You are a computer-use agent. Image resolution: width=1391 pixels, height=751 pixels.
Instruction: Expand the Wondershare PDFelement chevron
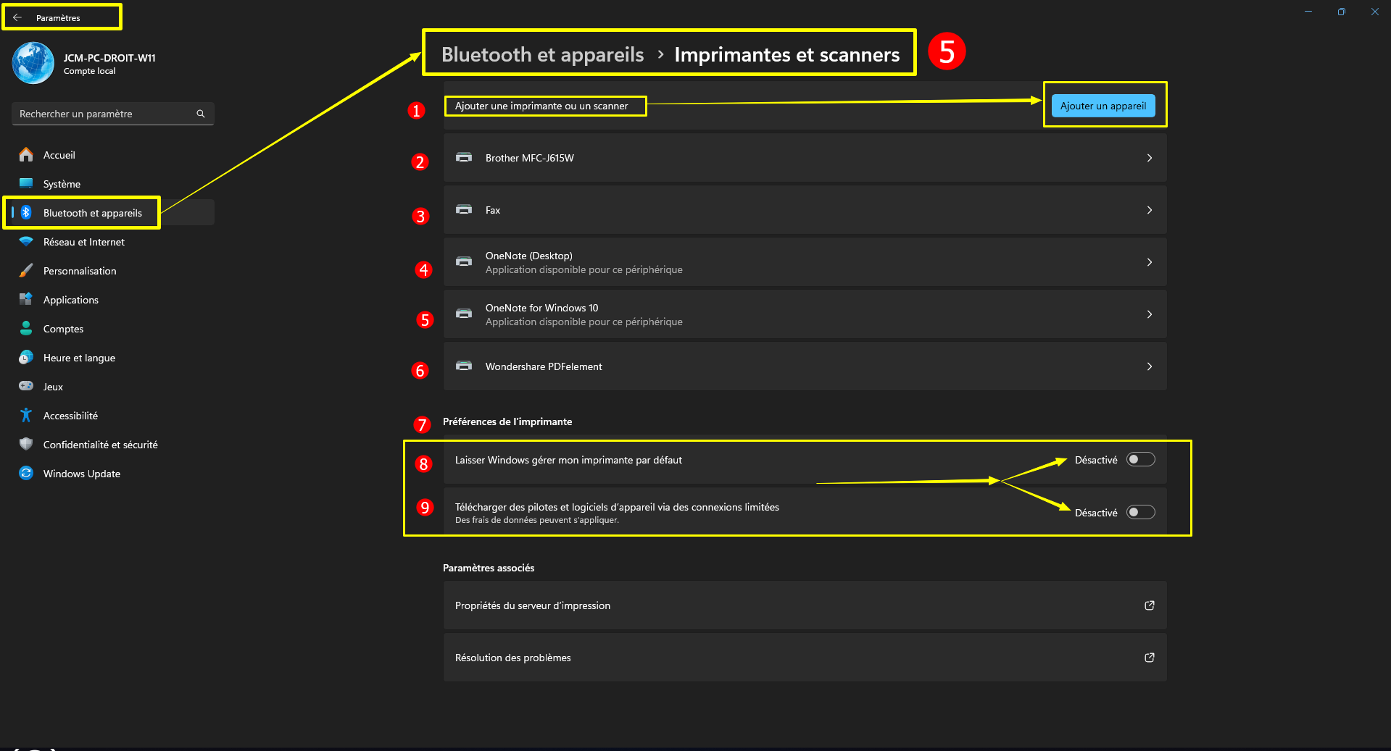point(1149,366)
